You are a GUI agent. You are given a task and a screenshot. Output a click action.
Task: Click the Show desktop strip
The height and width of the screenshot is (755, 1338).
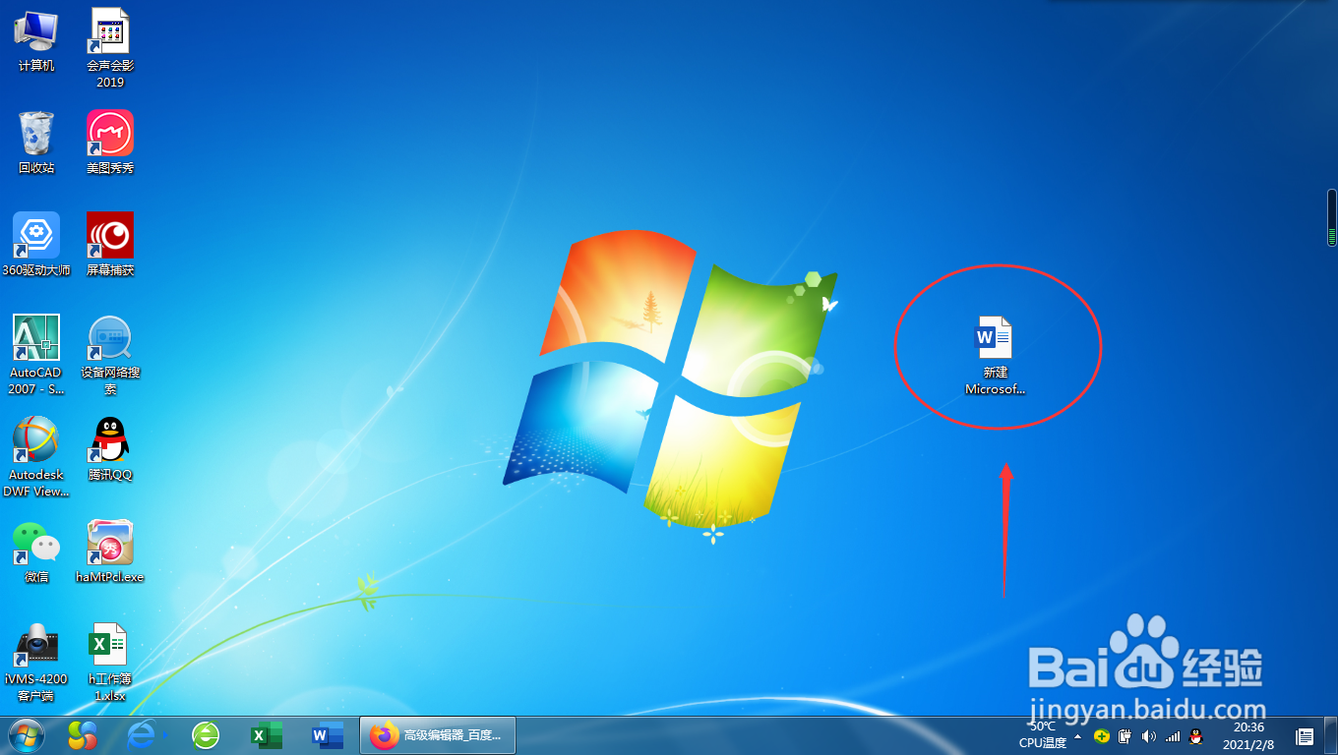pos(1331,735)
